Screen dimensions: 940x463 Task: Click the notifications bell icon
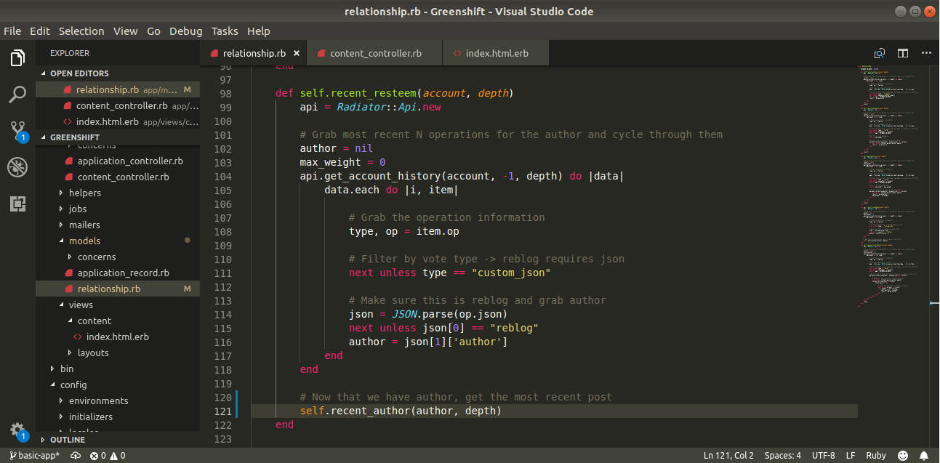[x=925, y=455]
